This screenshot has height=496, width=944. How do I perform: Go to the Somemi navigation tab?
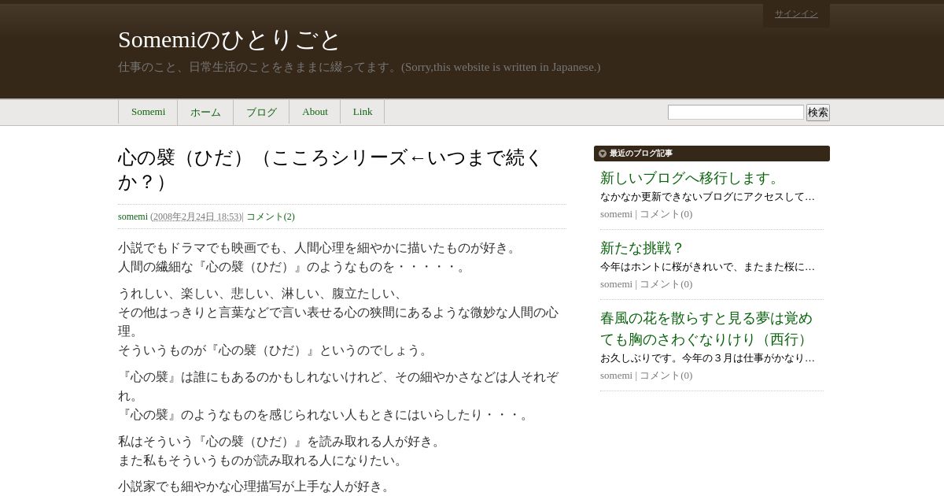coord(148,112)
